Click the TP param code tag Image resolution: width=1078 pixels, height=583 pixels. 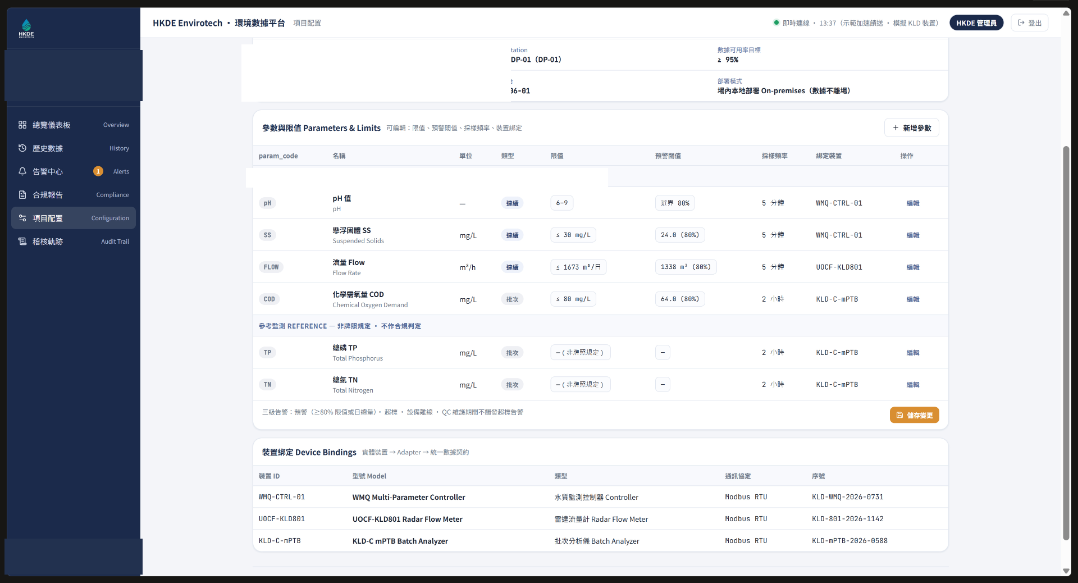click(267, 353)
